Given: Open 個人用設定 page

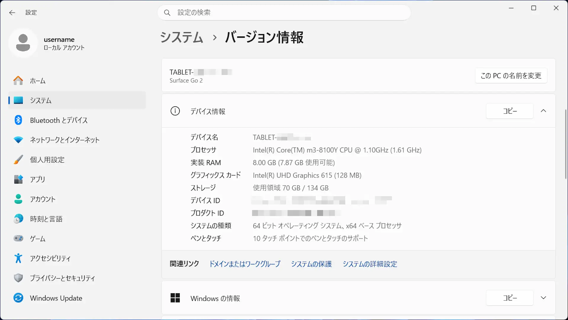Looking at the screenshot, I should tap(77, 160).
